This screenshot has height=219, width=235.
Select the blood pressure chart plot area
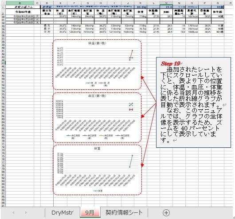pyautogui.click(x=102, y=109)
